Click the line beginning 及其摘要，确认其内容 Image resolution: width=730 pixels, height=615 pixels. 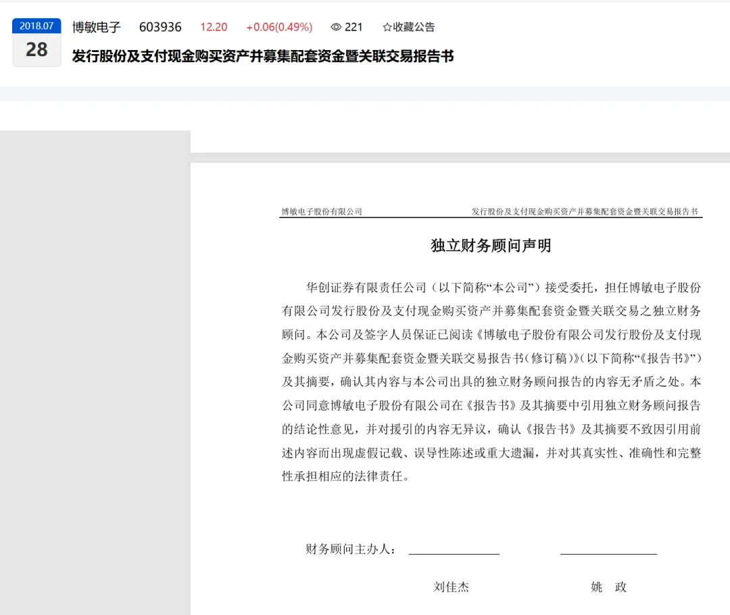(491, 382)
